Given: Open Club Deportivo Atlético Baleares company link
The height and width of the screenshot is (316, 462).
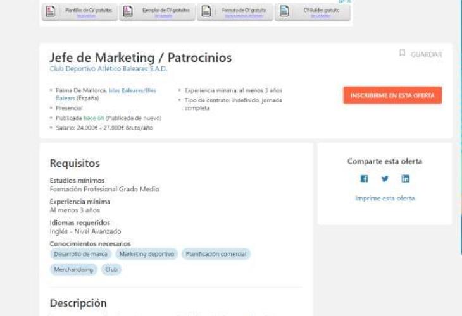Looking at the screenshot, I should pyautogui.click(x=108, y=69).
